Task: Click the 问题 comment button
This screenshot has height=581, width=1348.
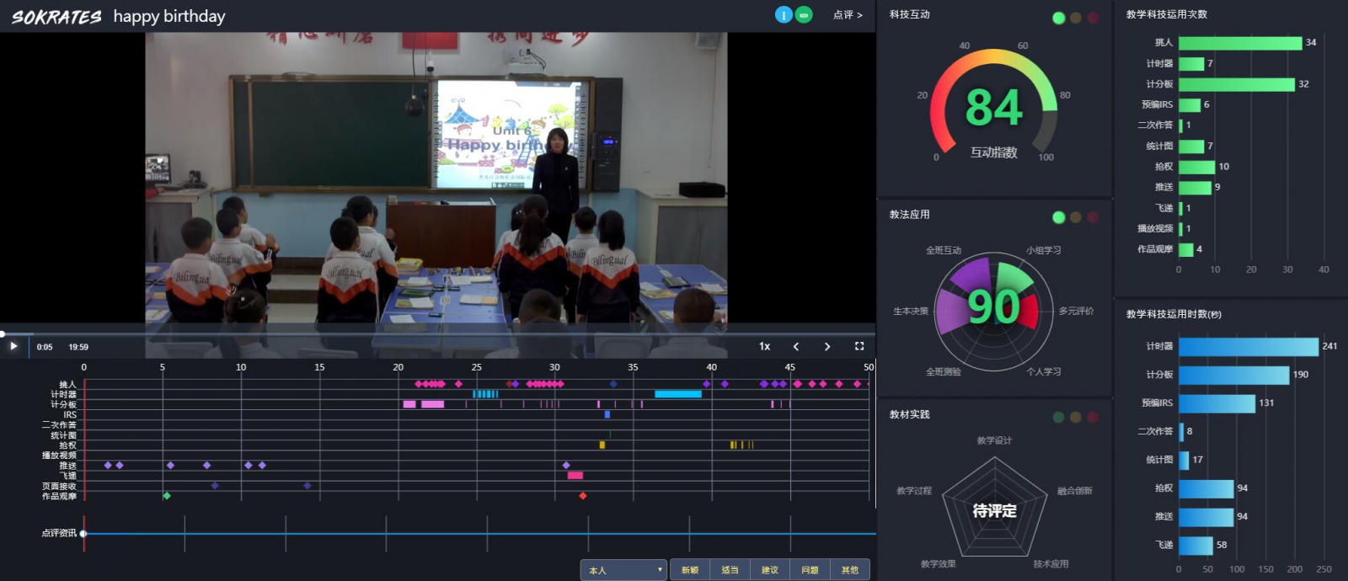Action: (x=810, y=570)
